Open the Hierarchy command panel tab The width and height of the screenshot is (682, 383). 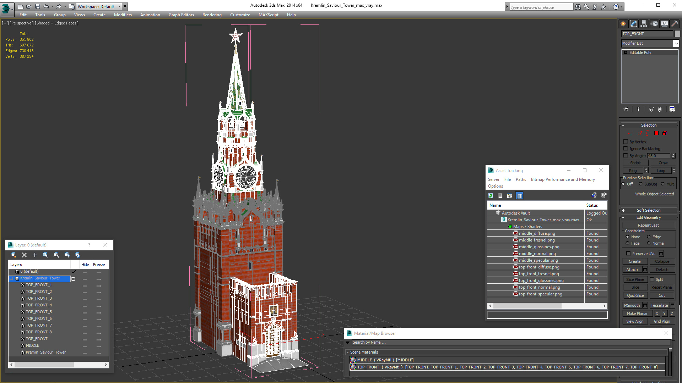point(644,24)
